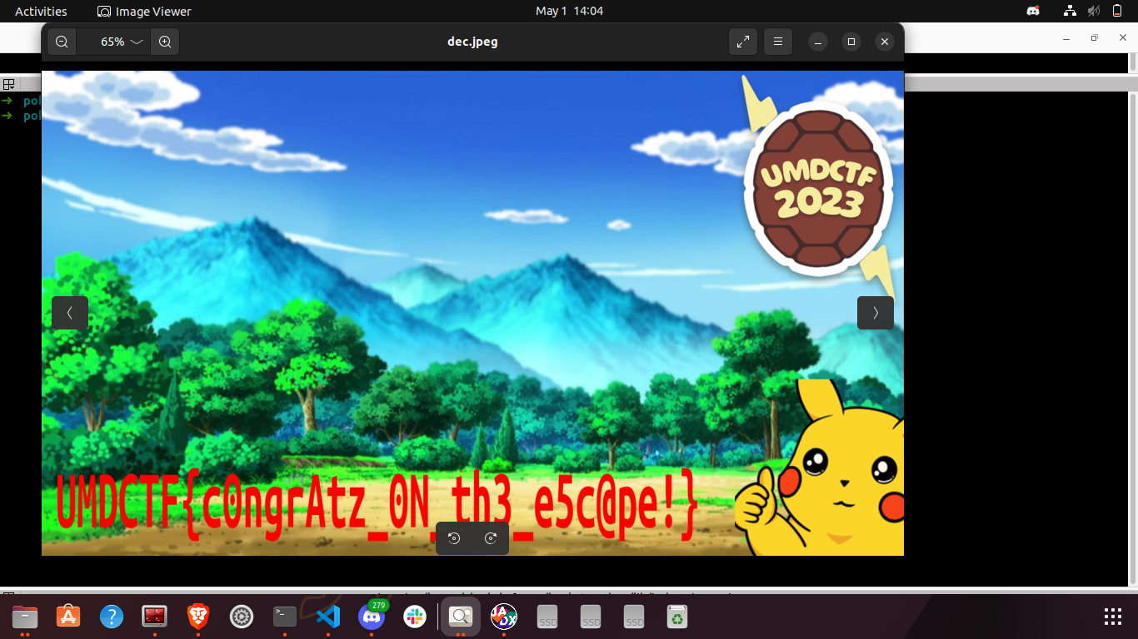Rotate image counter-clockwise
1138x639 pixels.
pyautogui.click(x=454, y=538)
